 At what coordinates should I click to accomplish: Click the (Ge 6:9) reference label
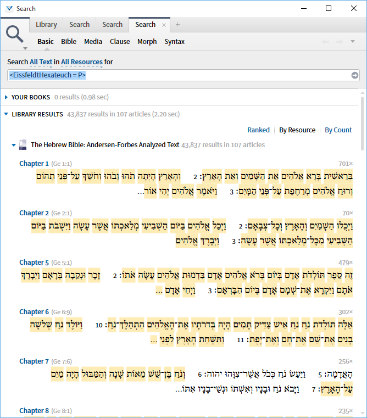62,312
